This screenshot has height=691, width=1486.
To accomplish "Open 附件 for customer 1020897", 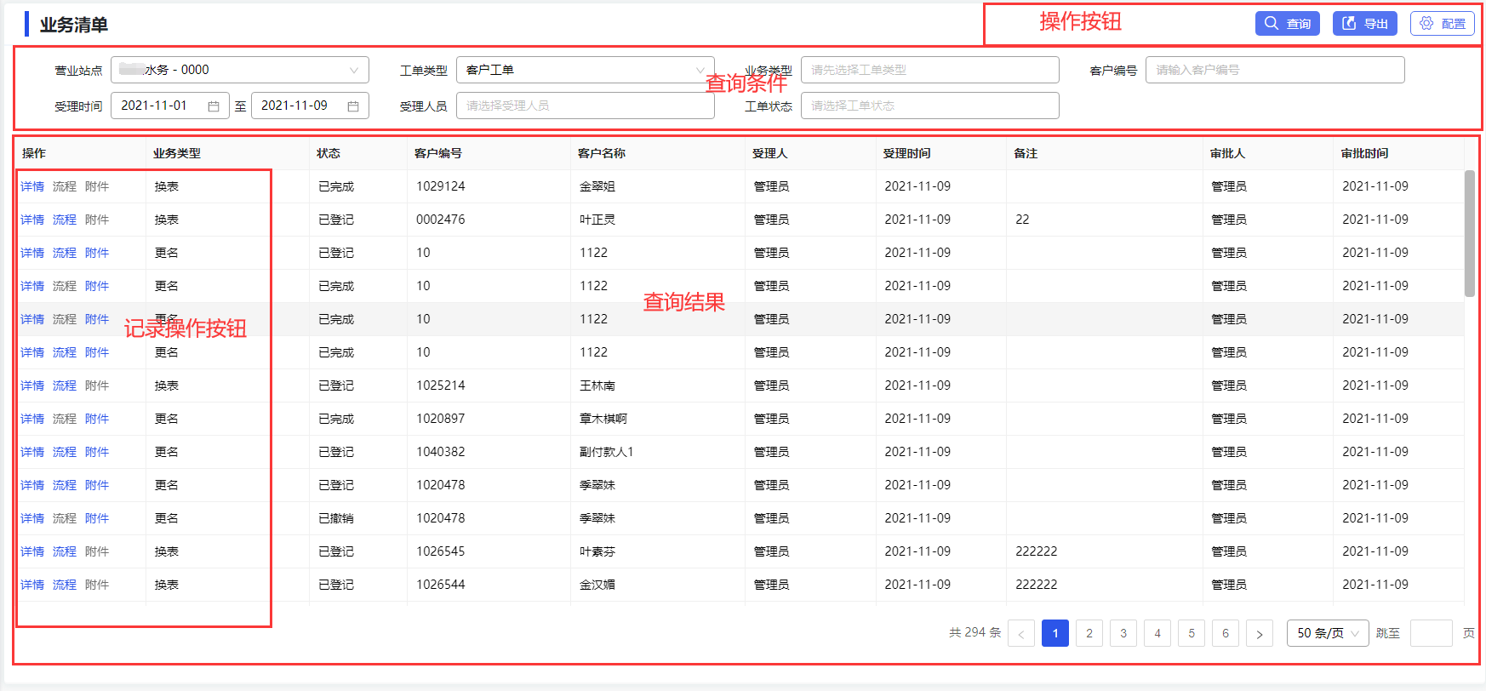I will 97,419.
